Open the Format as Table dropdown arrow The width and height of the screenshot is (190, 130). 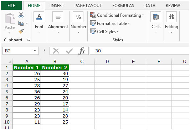[129, 23]
